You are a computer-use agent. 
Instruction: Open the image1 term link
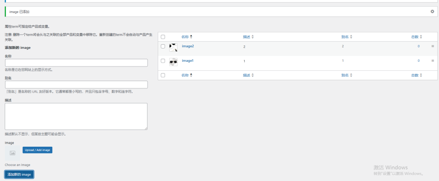188,60
